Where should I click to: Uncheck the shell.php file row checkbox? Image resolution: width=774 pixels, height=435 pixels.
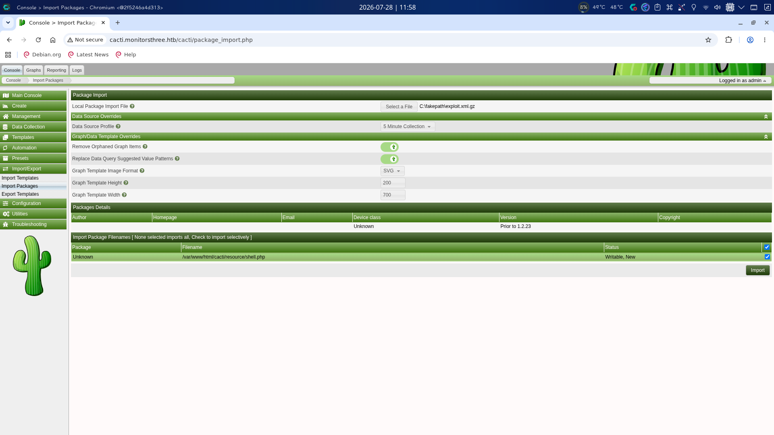[x=767, y=257]
